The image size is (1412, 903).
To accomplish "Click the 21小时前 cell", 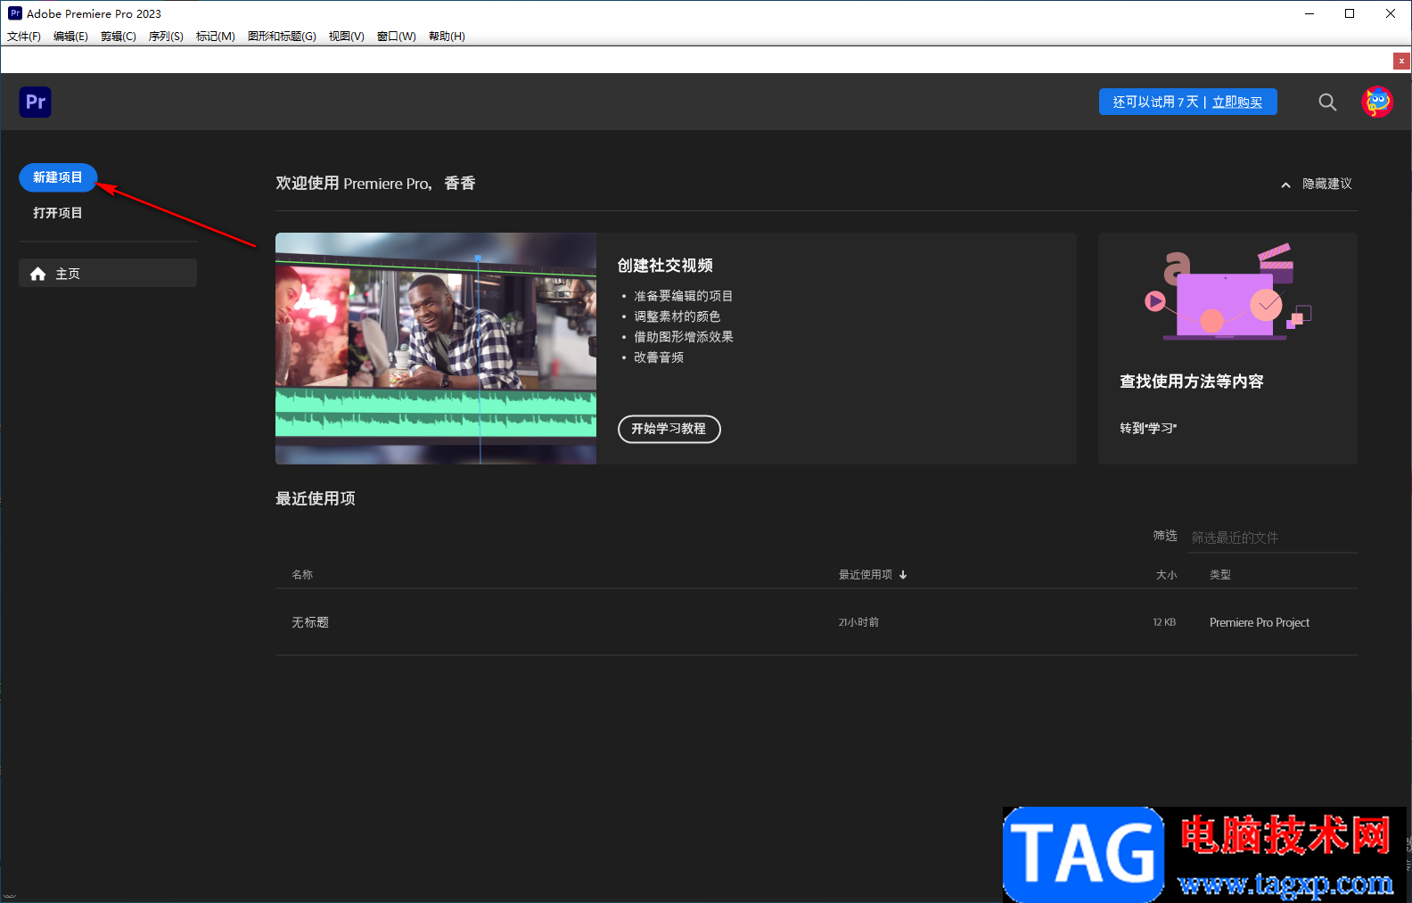I will (858, 622).
